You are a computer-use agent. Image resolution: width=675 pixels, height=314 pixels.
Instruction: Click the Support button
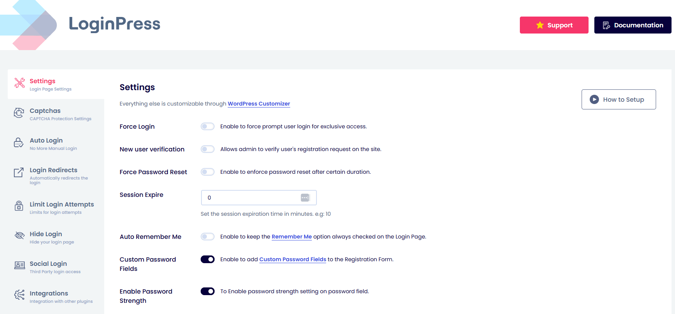tap(554, 25)
